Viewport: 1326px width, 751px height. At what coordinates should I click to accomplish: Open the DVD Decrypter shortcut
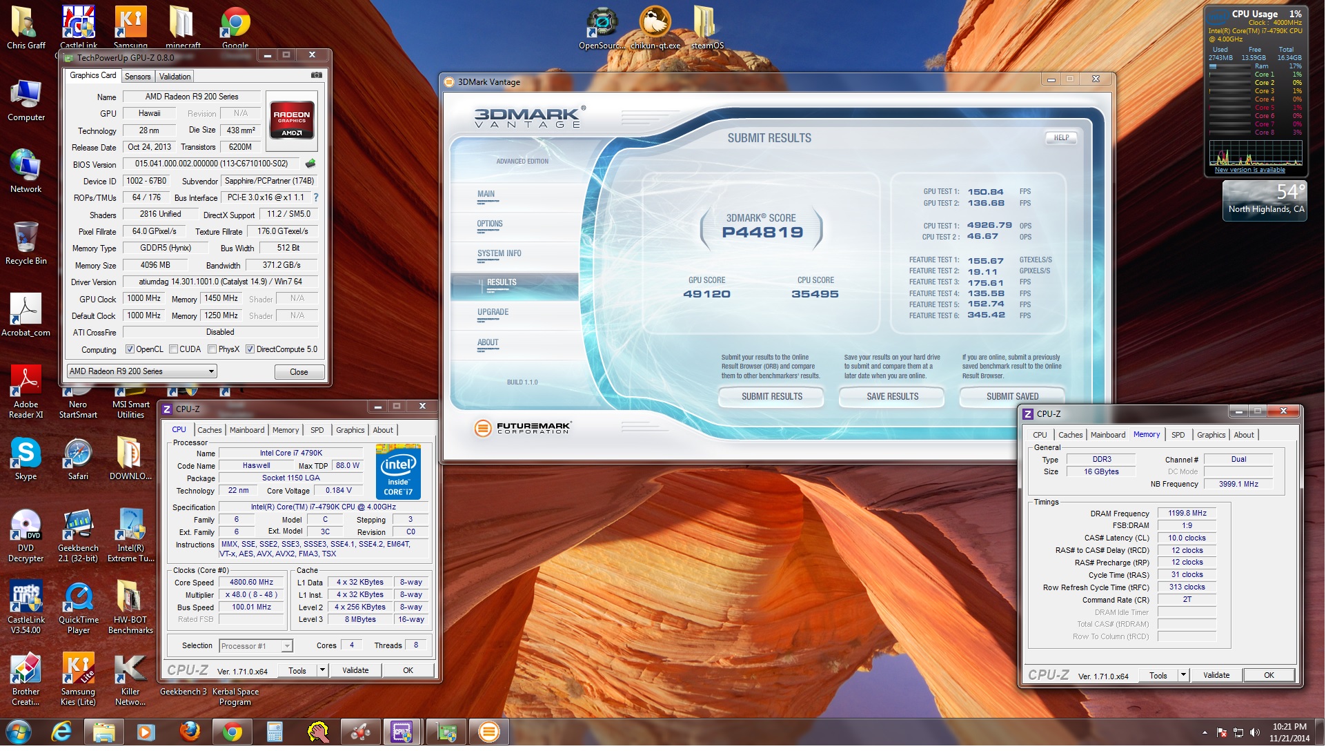coord(26,536)
